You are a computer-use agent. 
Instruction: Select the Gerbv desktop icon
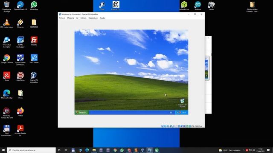(x=212, y=6)
